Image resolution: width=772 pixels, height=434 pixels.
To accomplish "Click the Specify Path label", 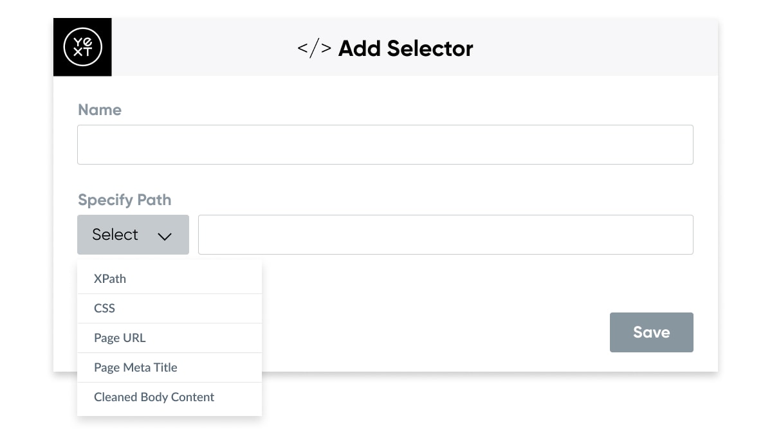I will coord(125,200).
